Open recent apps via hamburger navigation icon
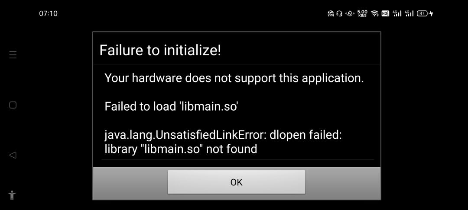The image size is (468, 210). [x=13, y=55]
